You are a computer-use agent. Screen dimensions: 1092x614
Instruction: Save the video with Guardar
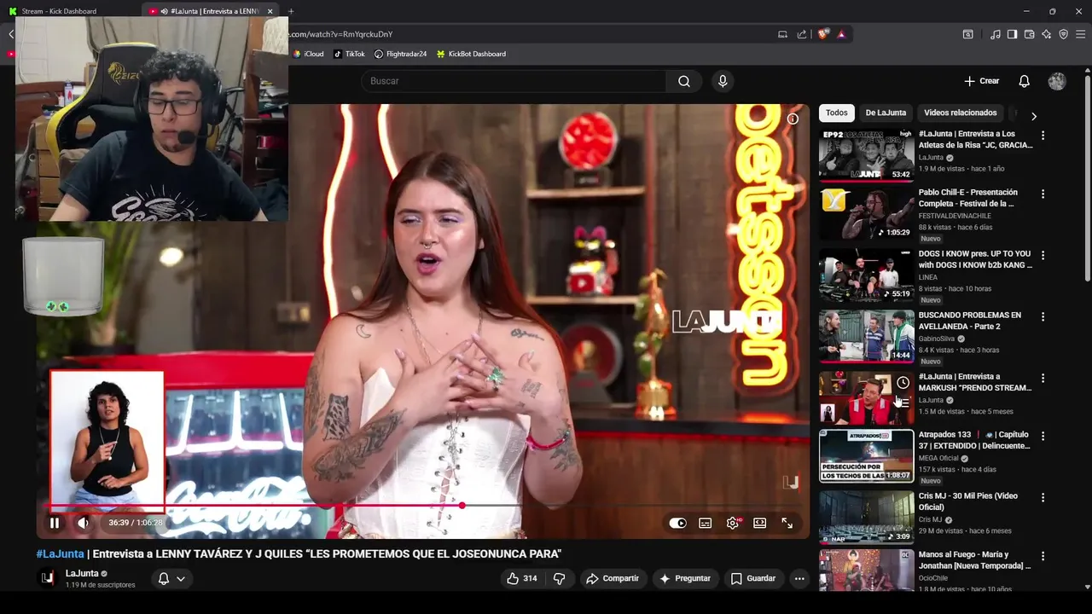coord(753,578)
